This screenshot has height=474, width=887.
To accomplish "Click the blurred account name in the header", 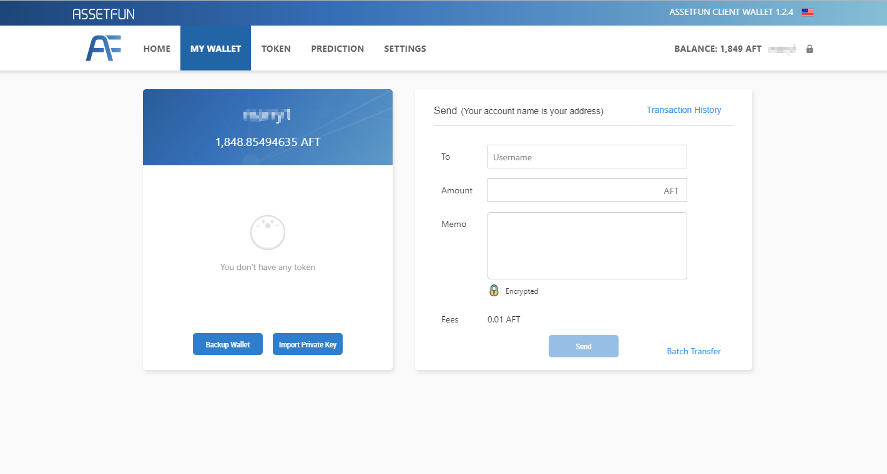I will click(x=782, y=49).
